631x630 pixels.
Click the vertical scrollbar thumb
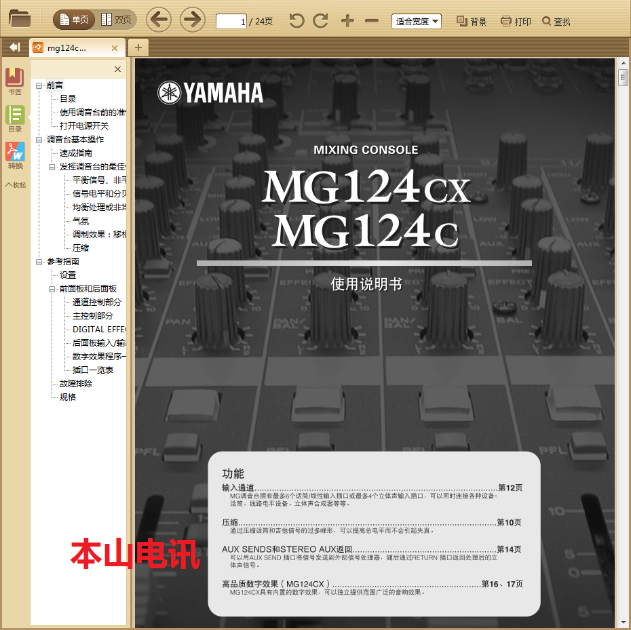(x=623, y=77)
